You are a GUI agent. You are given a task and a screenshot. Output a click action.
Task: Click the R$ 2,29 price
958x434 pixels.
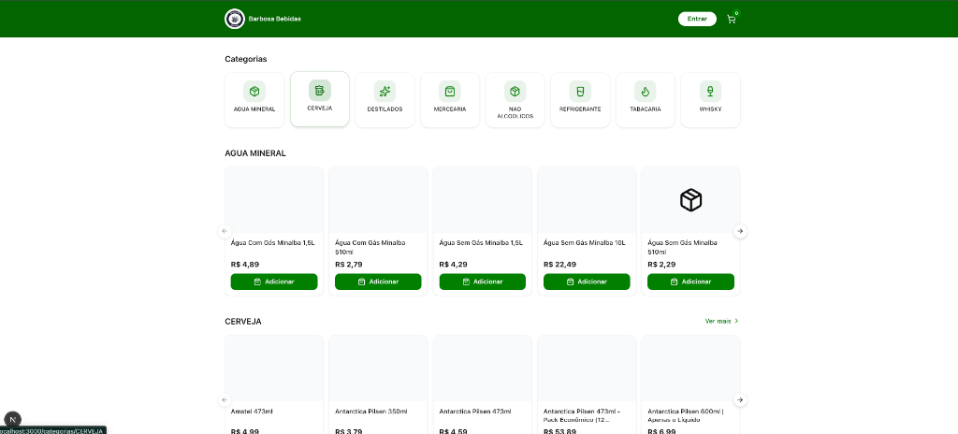(x=662, y=265)
